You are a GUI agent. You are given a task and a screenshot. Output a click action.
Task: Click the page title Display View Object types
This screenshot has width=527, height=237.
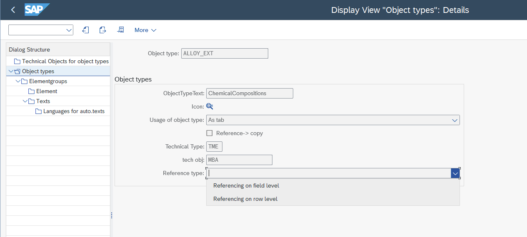click(400, 10)
